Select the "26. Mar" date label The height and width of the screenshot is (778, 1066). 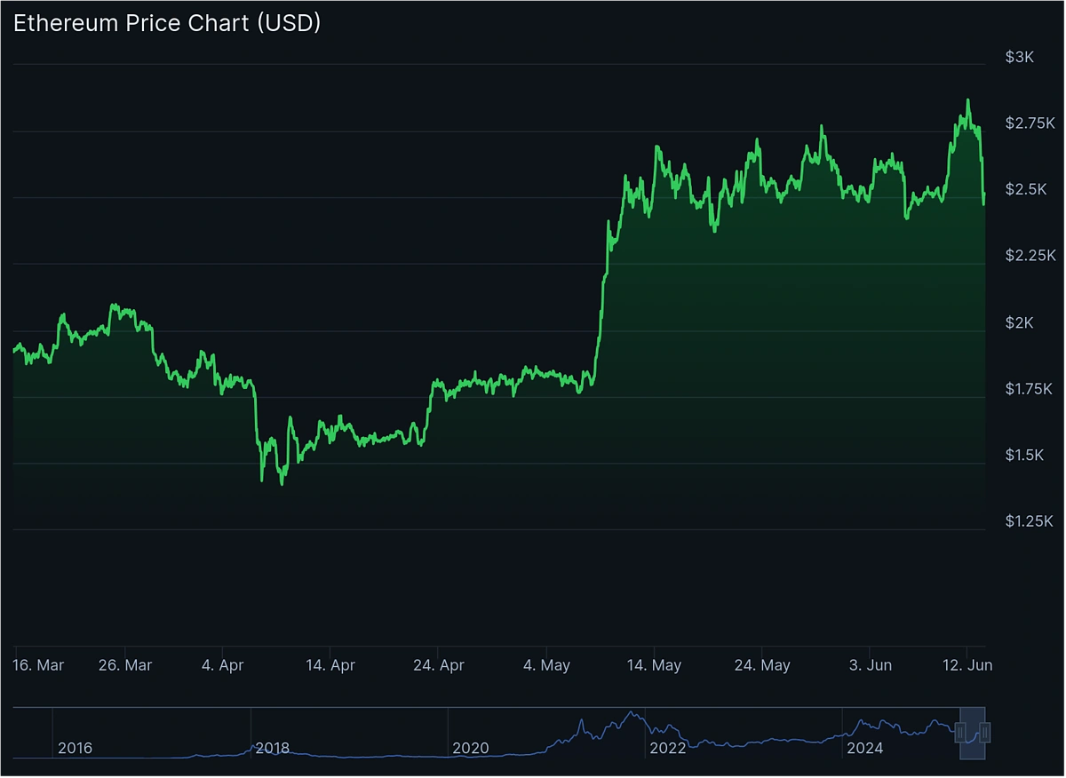[x=125, y=665]
